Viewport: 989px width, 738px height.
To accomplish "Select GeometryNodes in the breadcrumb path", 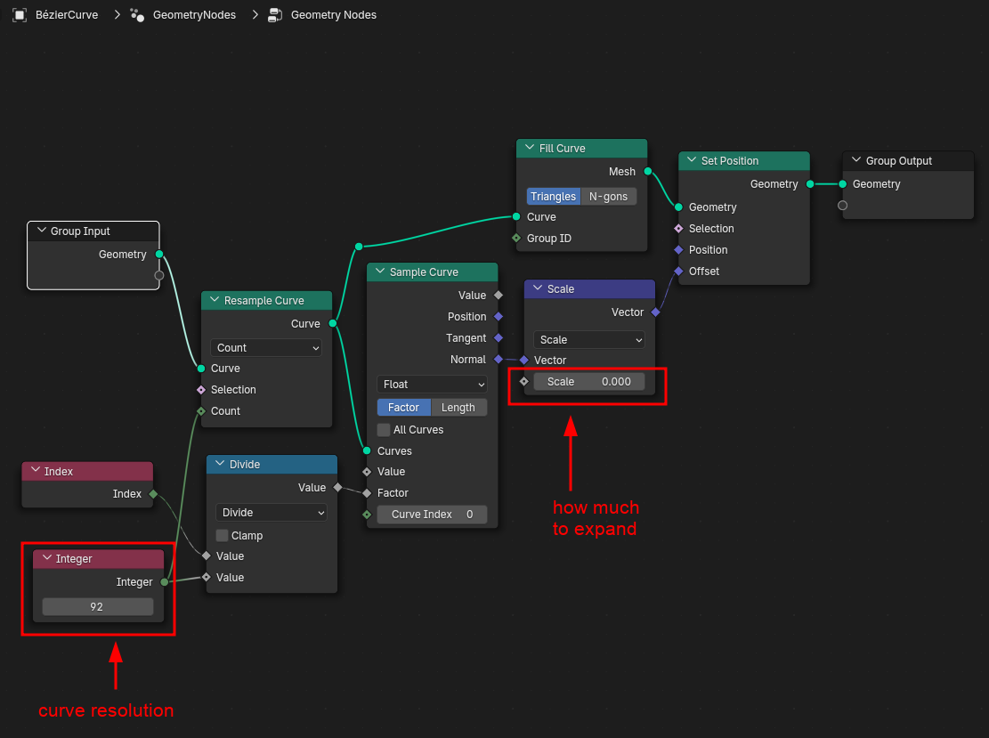I will [194, 15].
